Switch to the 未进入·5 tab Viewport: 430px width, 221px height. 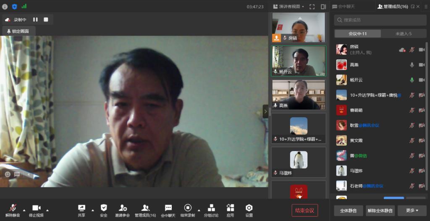pyautogui.click(x=404, y=33)
